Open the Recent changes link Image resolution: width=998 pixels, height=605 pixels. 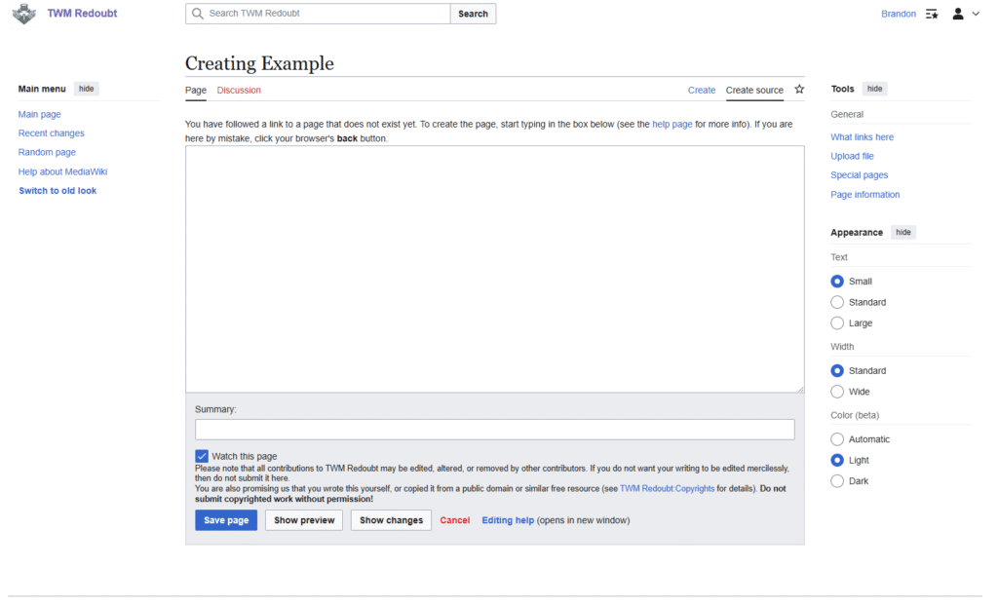tap(52, 133)
